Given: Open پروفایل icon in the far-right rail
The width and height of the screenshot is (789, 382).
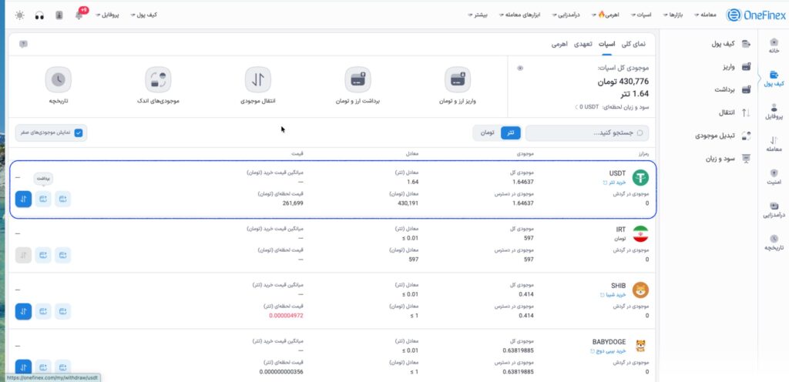Looking at the screenshot, I should coord(774,111).
